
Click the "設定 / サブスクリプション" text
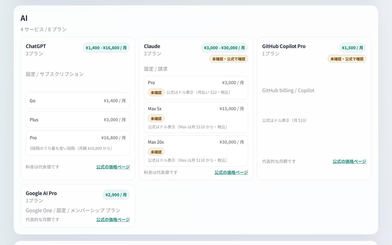55,74
